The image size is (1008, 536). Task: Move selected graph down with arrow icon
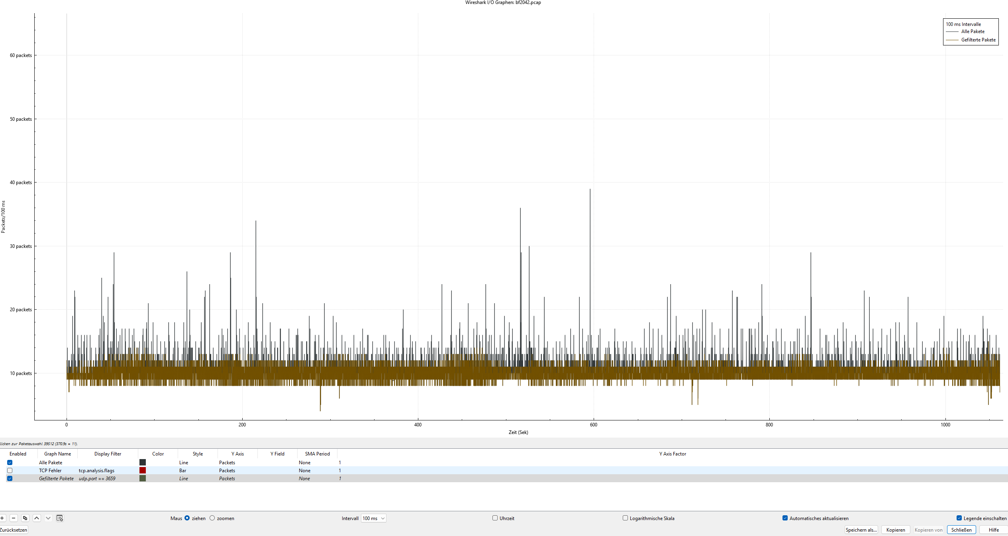[48, 518]
